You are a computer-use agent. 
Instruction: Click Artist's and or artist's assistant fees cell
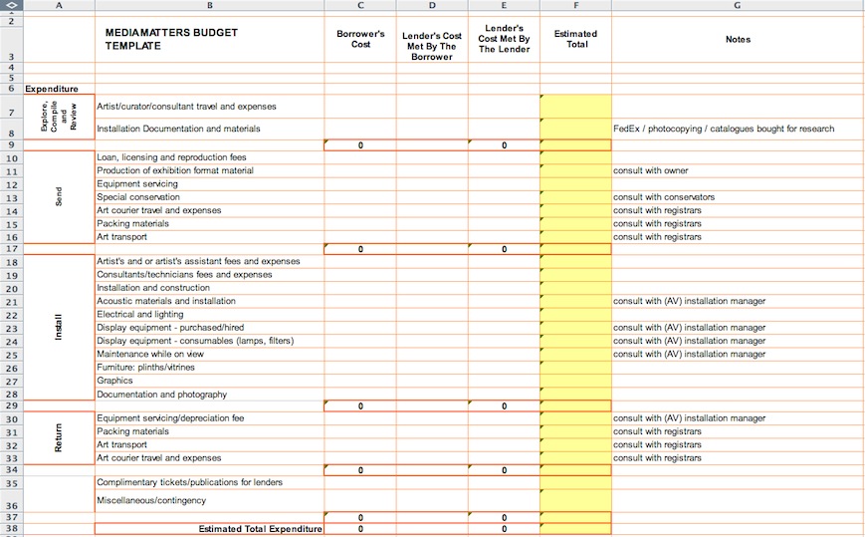click(210, 261)
